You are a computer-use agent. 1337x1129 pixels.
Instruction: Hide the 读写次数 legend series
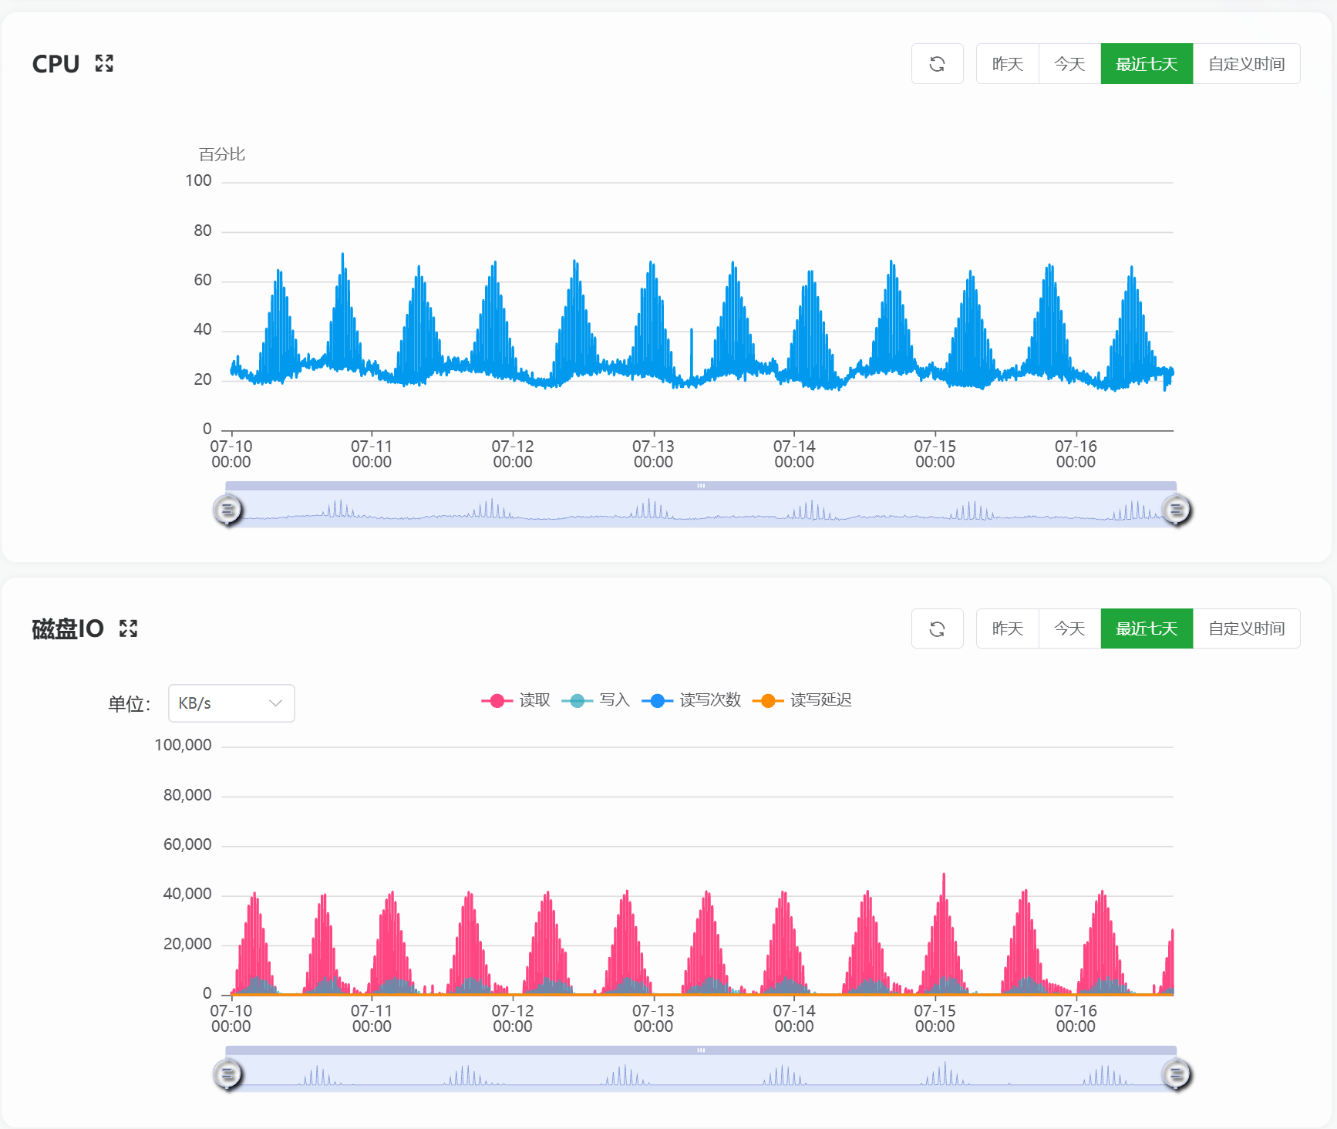coord(692,700)
